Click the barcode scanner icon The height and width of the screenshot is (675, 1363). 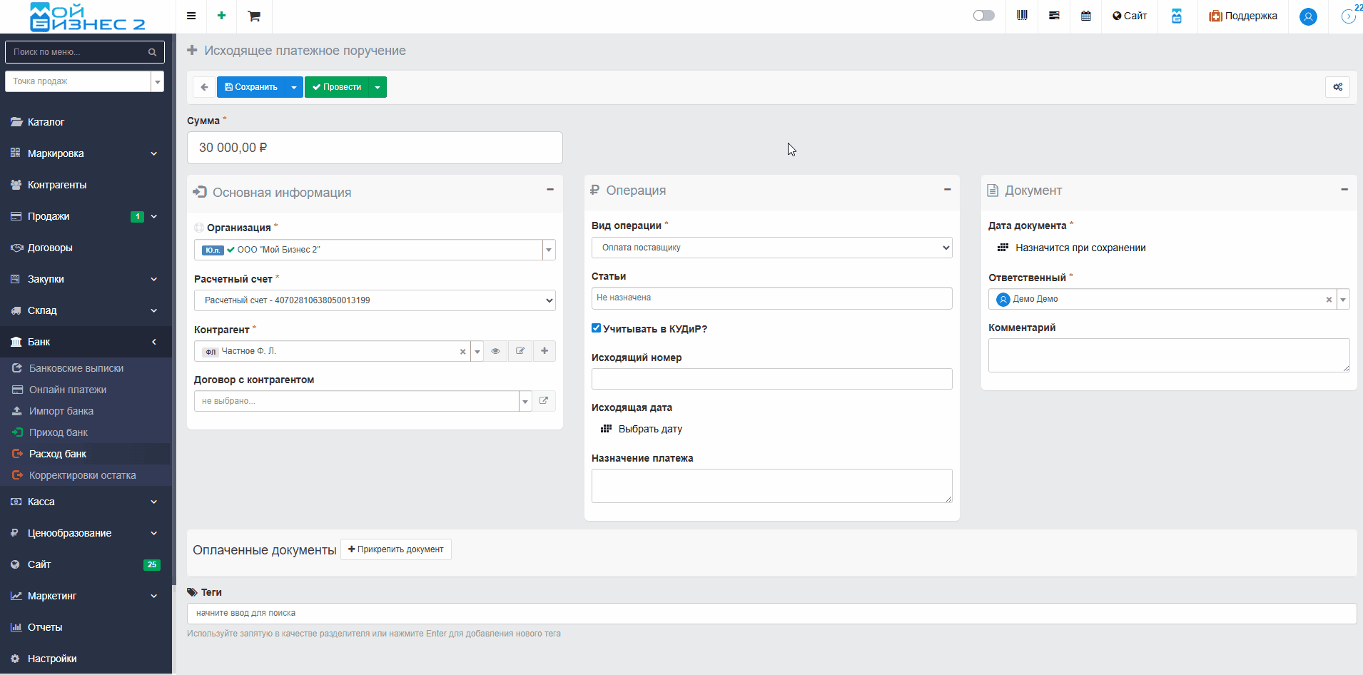[x=1022, y=16]
